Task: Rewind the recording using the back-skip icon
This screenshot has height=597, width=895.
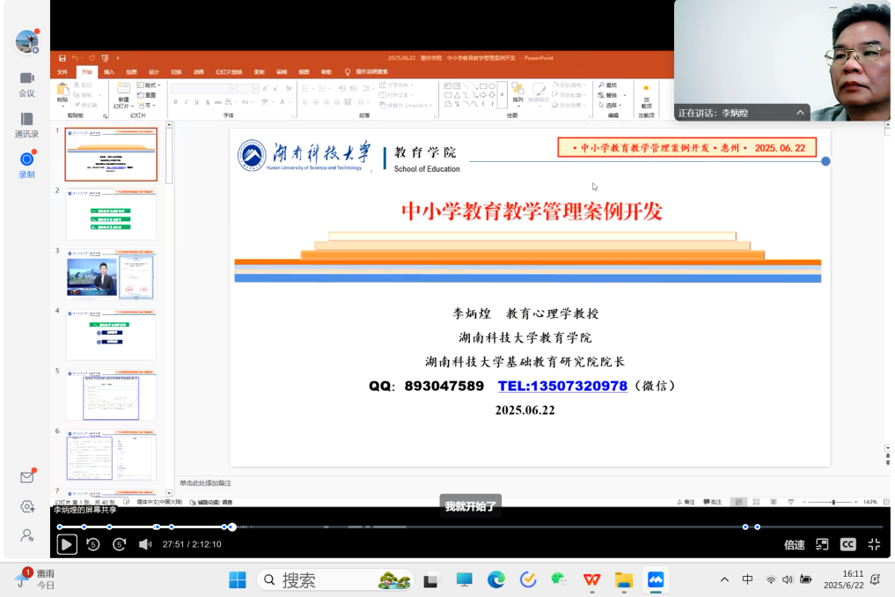Action: tap(92, 544)
